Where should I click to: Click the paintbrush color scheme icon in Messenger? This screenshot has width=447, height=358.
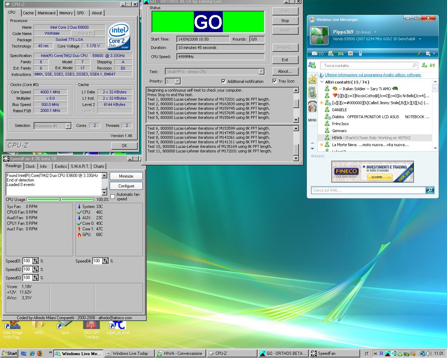point(419,53)
